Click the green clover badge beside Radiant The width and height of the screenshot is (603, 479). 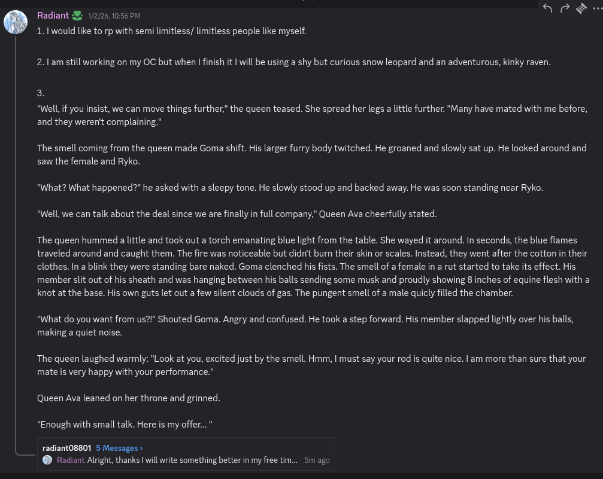(x=77, y=16)
